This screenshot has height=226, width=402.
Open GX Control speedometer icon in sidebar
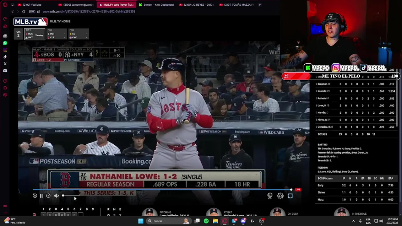point(5,19)
